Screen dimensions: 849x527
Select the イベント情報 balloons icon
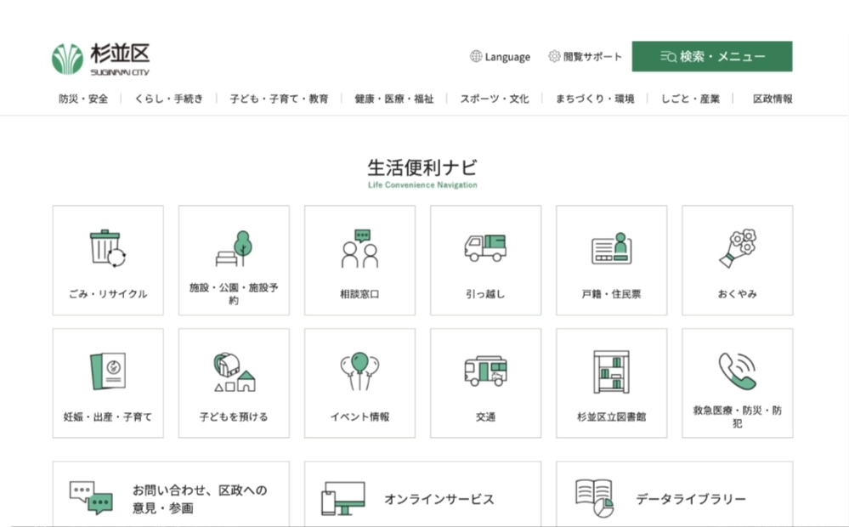(359, 371)
